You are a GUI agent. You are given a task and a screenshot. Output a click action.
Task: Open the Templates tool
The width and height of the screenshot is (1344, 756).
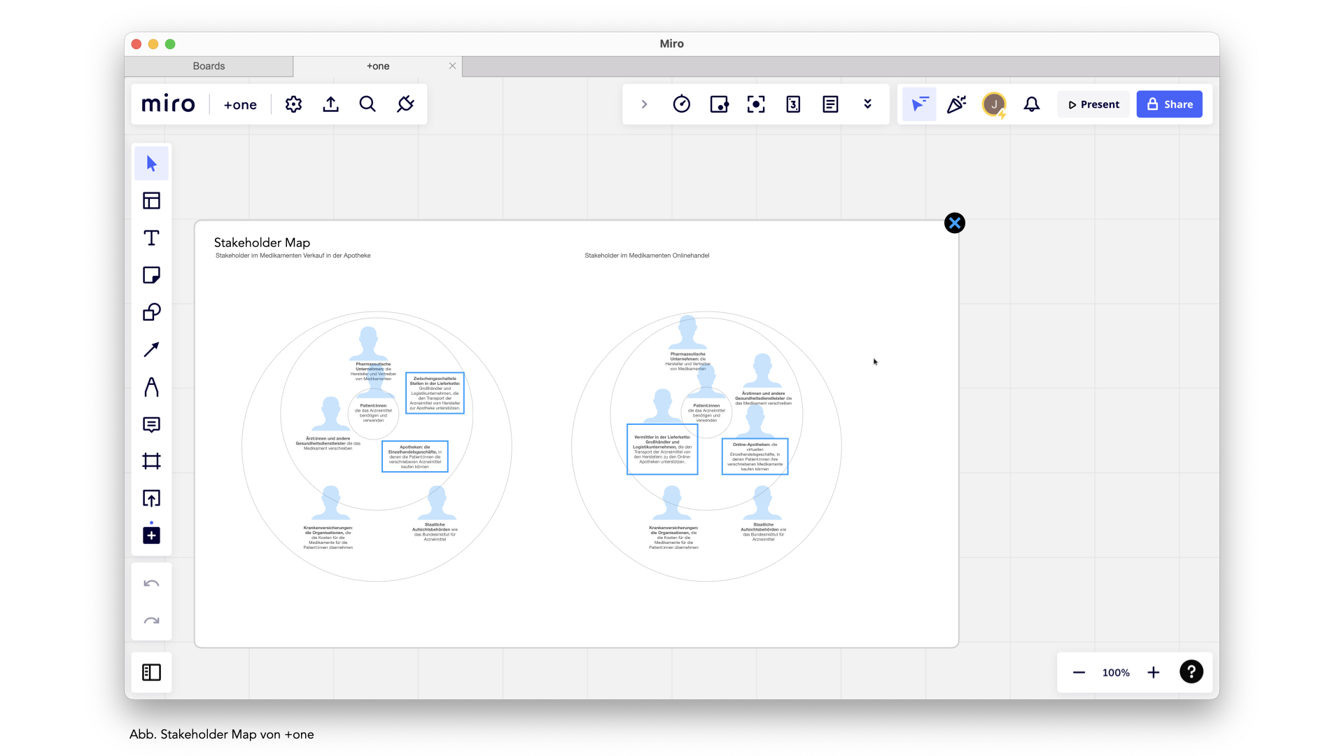[151, 201]
